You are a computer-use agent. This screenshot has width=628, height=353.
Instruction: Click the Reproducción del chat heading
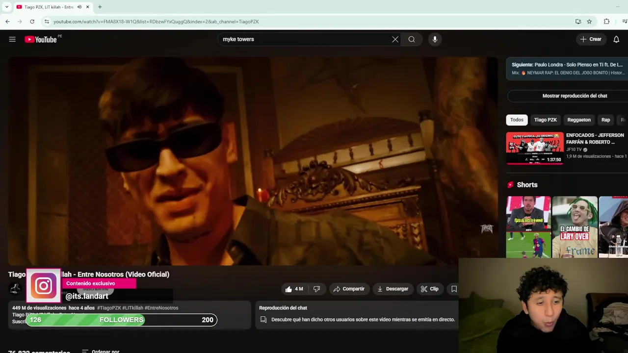[283, 308]
